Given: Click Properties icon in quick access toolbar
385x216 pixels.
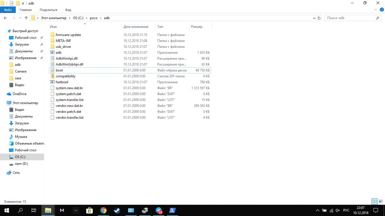Looking at the screenshot, I should point(12,3).
